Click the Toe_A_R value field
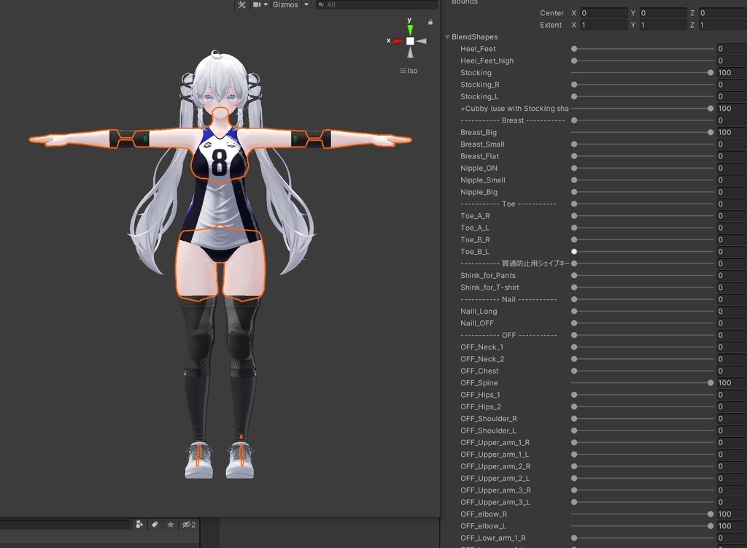The image size is (747, 548). pyautogui.click(x=731, y=216)
